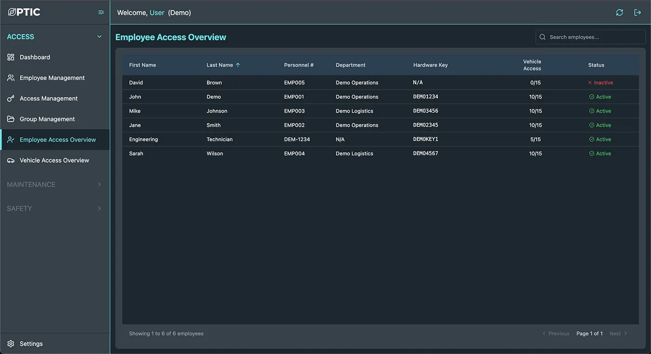Click hardware key DEMO3456
This screenshot has width=651, height=354.
[x=425, y=111]
